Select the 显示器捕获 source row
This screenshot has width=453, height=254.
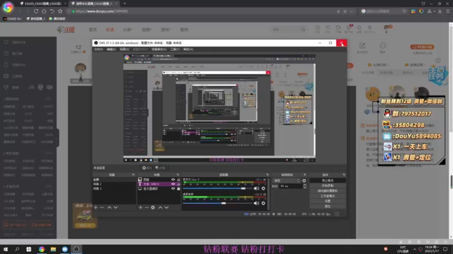click(x=159, y=189)
